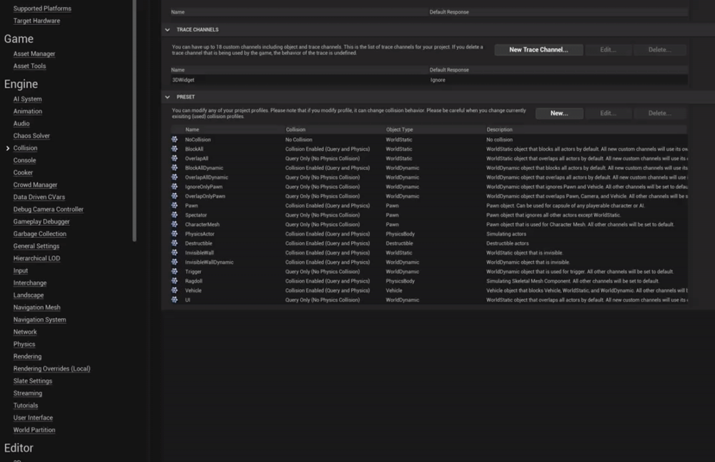Image resolution: width=715 pixels, height=462 pixels.
Task: Click Delete button in Preset section
Action: point(659,113)
